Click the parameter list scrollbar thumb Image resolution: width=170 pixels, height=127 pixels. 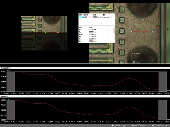point(114,30)
